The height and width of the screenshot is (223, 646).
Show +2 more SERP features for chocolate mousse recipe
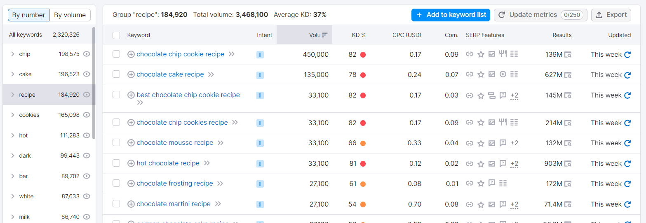[514, 143]
